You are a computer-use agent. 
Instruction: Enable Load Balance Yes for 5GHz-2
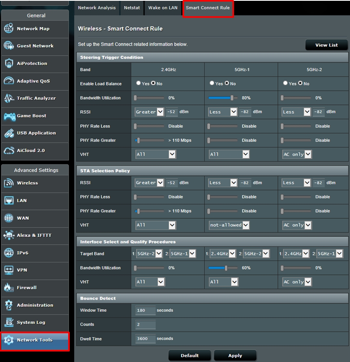(x=285, y=83)
